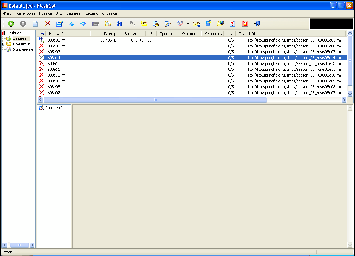The image size is (355, 256).
Task: Expand the Принятые folder node
Action: [x=3, y=44]
